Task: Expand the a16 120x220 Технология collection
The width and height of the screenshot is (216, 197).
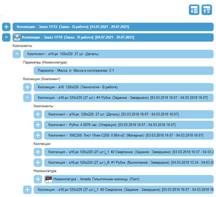Action: click(27, 87)
